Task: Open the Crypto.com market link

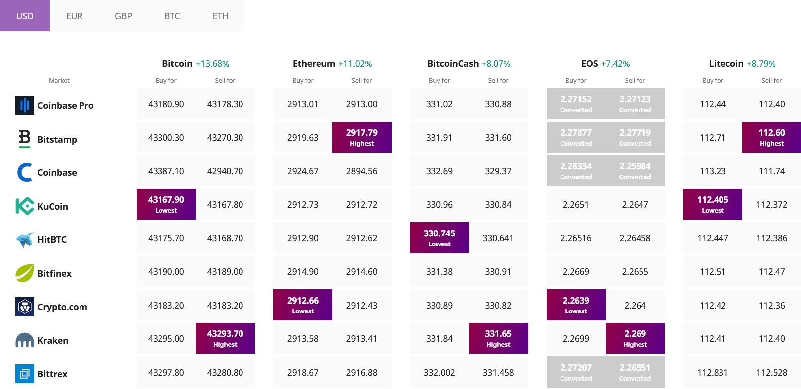Action: pyautogui.click(x=62, y=307)
